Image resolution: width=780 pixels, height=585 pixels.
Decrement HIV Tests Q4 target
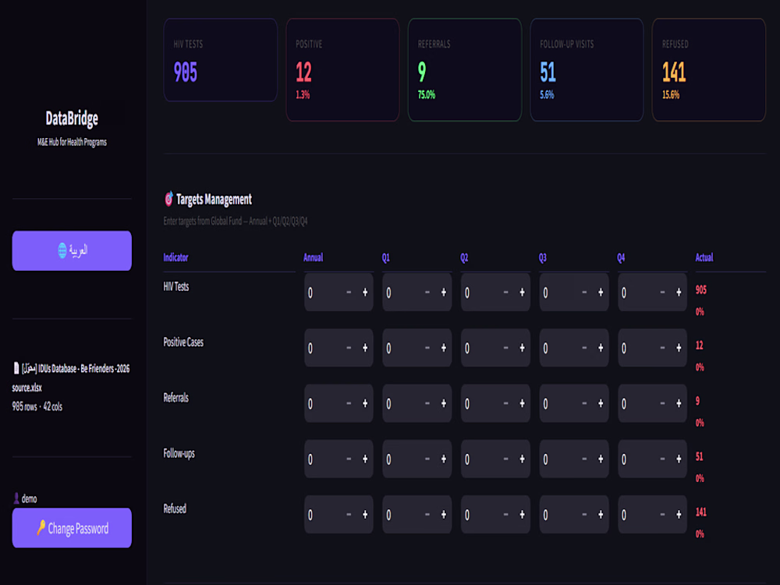[662, 292]
